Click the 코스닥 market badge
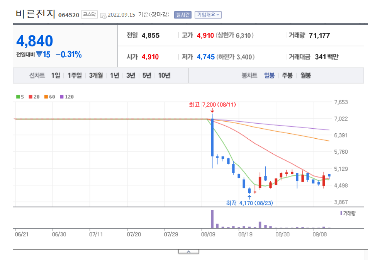The image size is (368, 260). pyautogui.click(x=90, y=15)
